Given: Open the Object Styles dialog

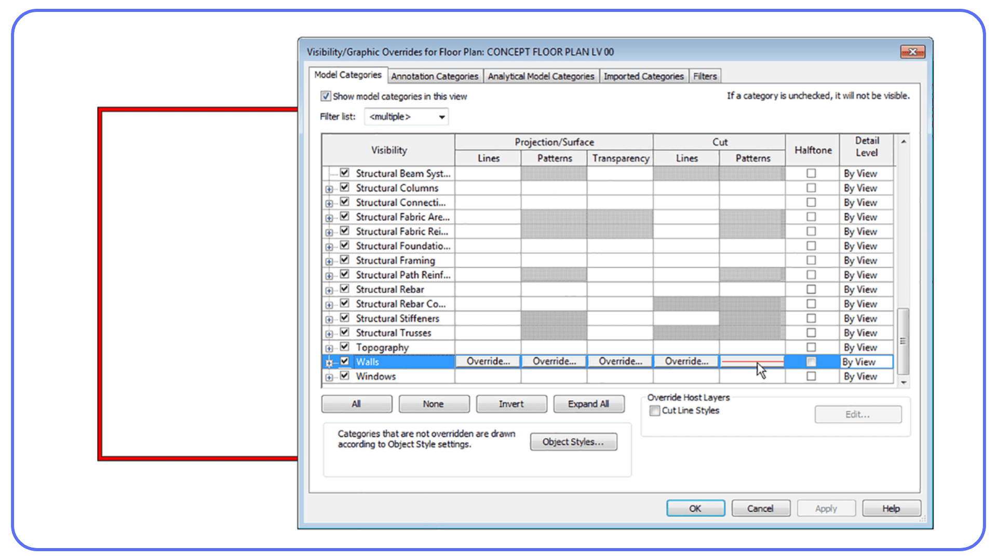Looking at the screenshot, I should click(x=573, y=441).
